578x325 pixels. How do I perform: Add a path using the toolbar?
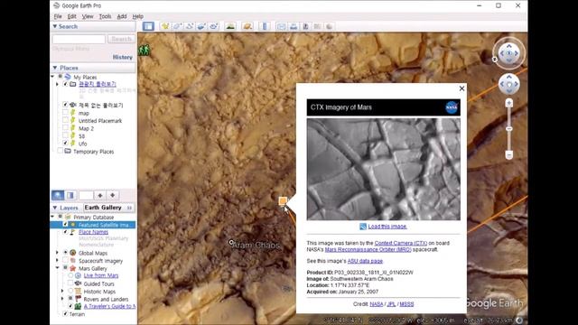click(x=190, y=26)
